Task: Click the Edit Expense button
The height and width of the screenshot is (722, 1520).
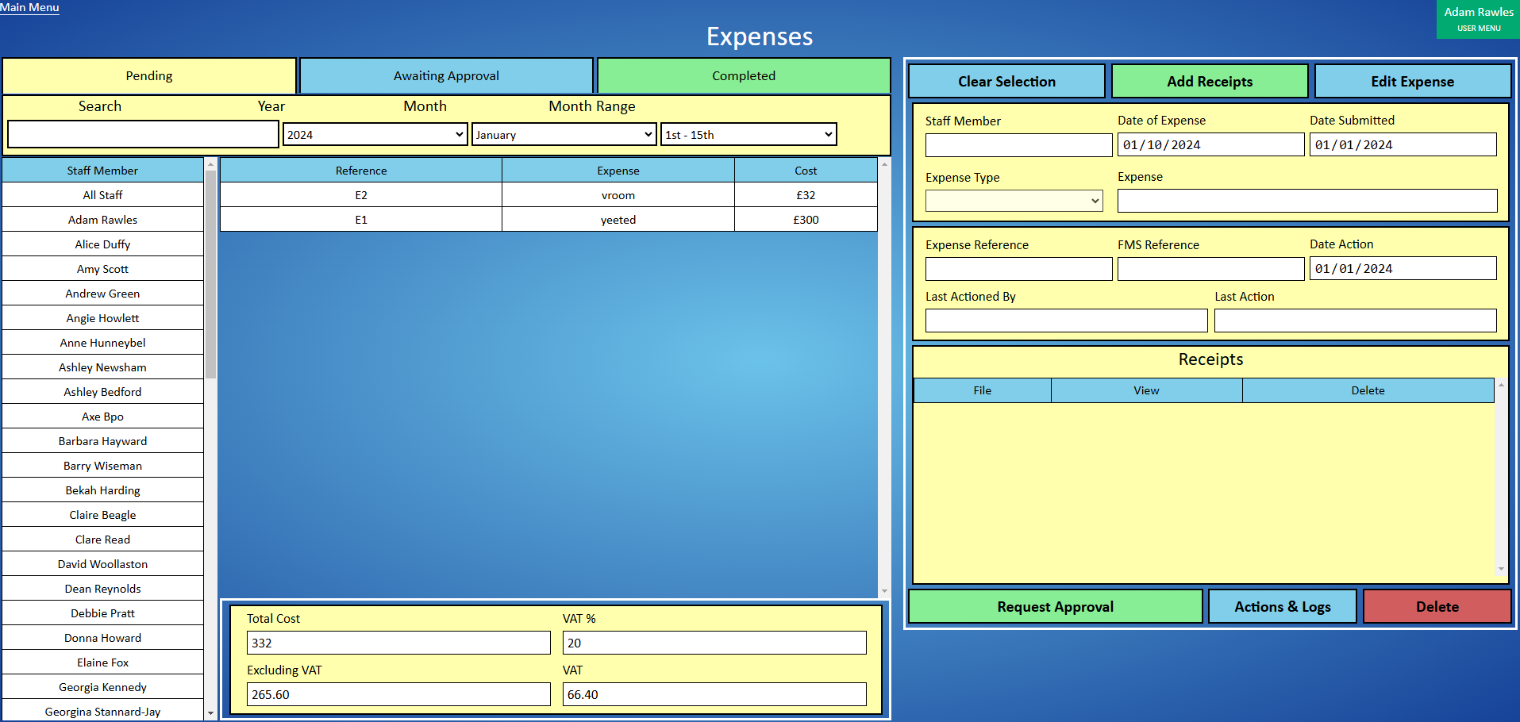Action: tap(1413, 81)
